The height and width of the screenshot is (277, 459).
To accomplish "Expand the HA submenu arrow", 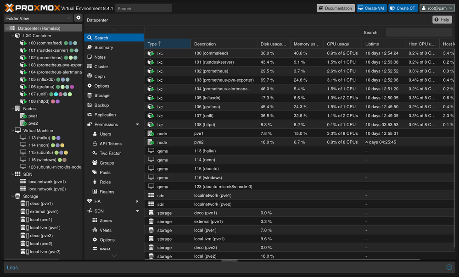I will pos(137,201).
